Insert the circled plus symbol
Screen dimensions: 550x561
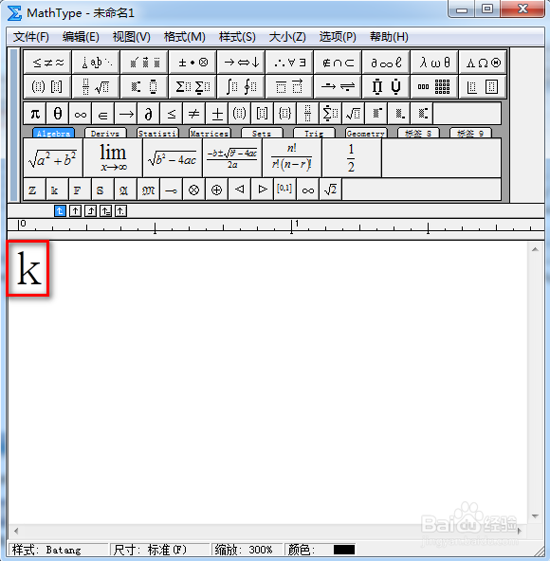point(216,190)
